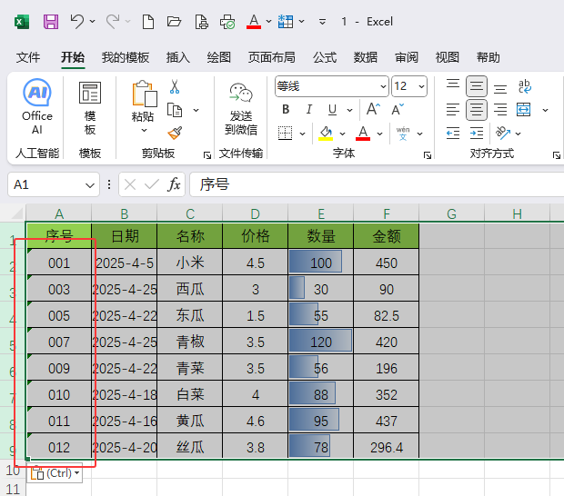
Task: Click the Save icon in title bar
Action: 51,21
